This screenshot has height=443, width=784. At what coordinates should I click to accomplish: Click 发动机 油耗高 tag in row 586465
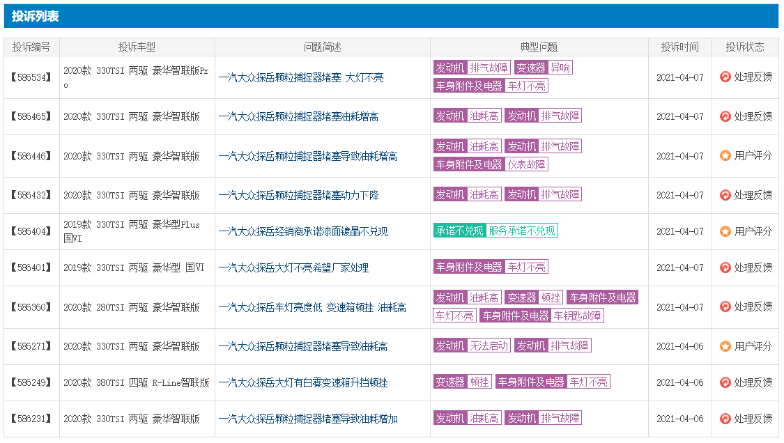(x=468, y=116)
